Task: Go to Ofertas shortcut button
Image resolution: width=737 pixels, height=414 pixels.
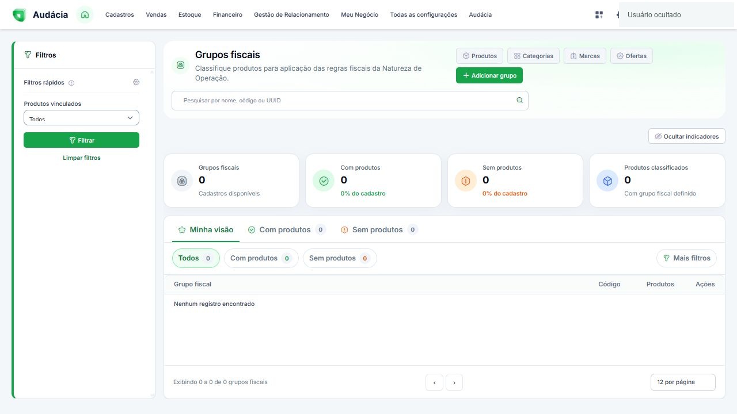Action: (632, 56)
